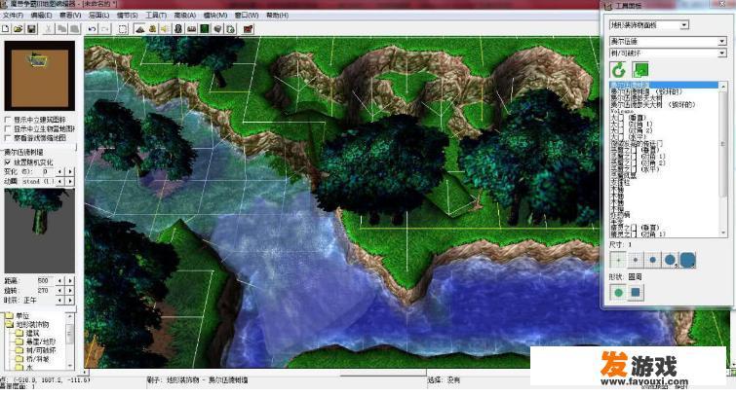The height and width of the screenshot is (395, 736).
Task: Increase 距离 distance with right arrow
Action: tap(70, 280)
